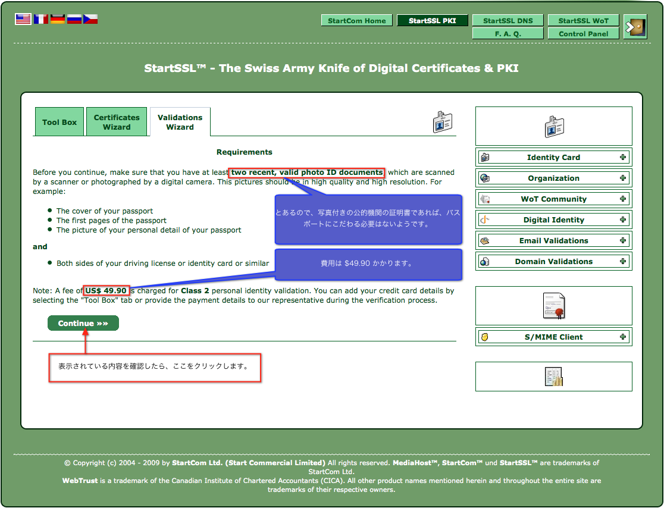Image resolution: width=664 pixels, height=508 pixels.
Task: Expand the Digital Identity plus sign
Action: point(622,219)
